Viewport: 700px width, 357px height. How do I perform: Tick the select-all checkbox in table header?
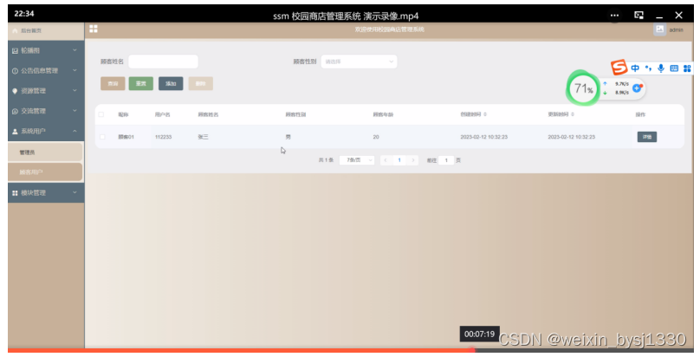click(x=101, y=114)
